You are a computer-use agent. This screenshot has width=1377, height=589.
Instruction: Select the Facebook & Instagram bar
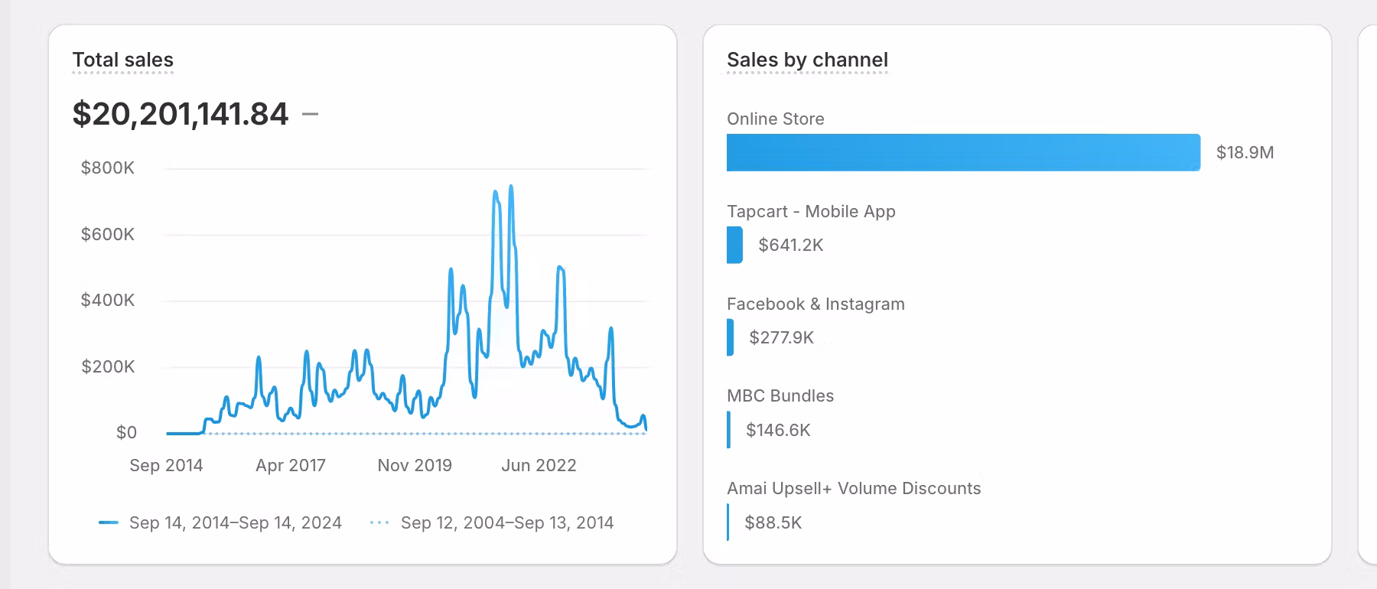click(731, 337)
